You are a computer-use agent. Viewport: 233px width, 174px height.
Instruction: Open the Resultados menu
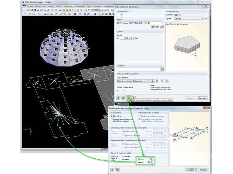pos(68,6)
